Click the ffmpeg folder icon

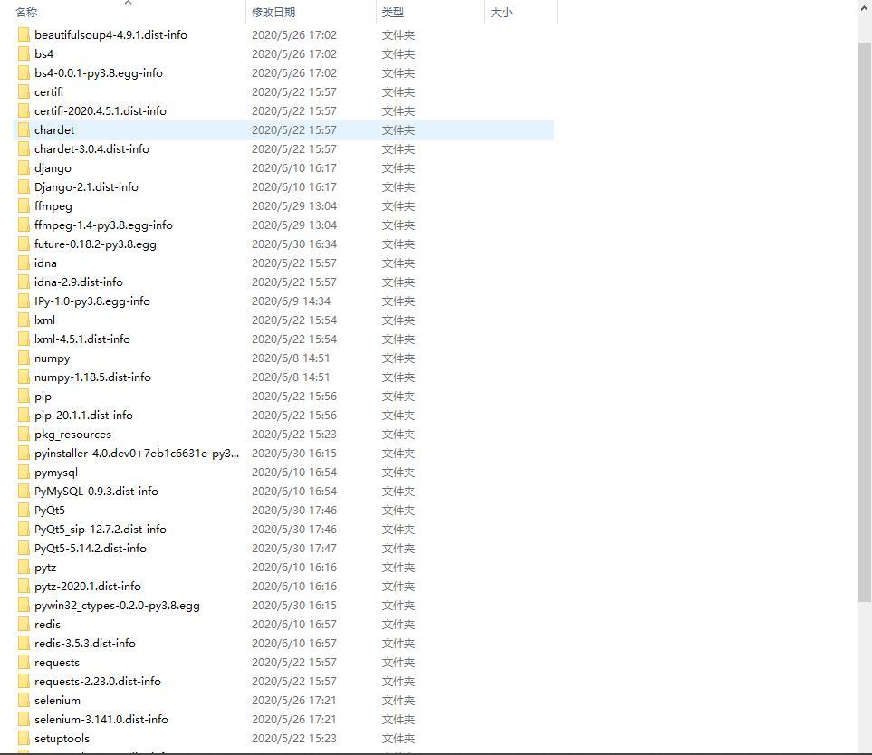(x=24, y=206)
